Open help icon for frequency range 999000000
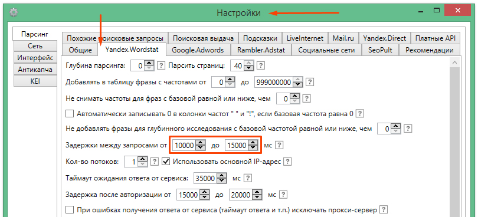478x217 pixels. 310,82
